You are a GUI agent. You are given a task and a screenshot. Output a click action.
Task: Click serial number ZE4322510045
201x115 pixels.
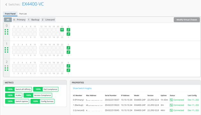click(112, 110)
